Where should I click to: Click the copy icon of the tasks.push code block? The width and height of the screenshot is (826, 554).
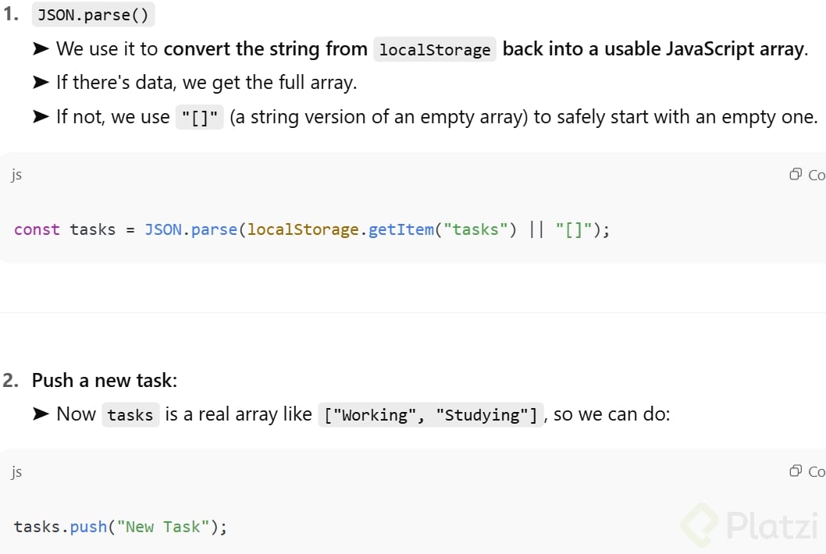(x=796, y=471)
